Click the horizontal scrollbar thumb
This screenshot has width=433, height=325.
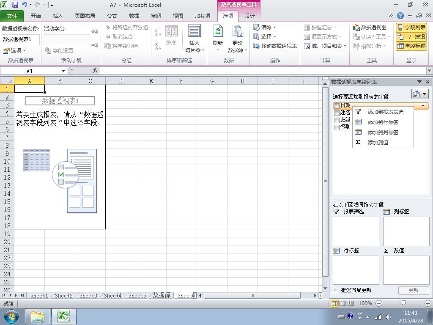coord(252,295)
